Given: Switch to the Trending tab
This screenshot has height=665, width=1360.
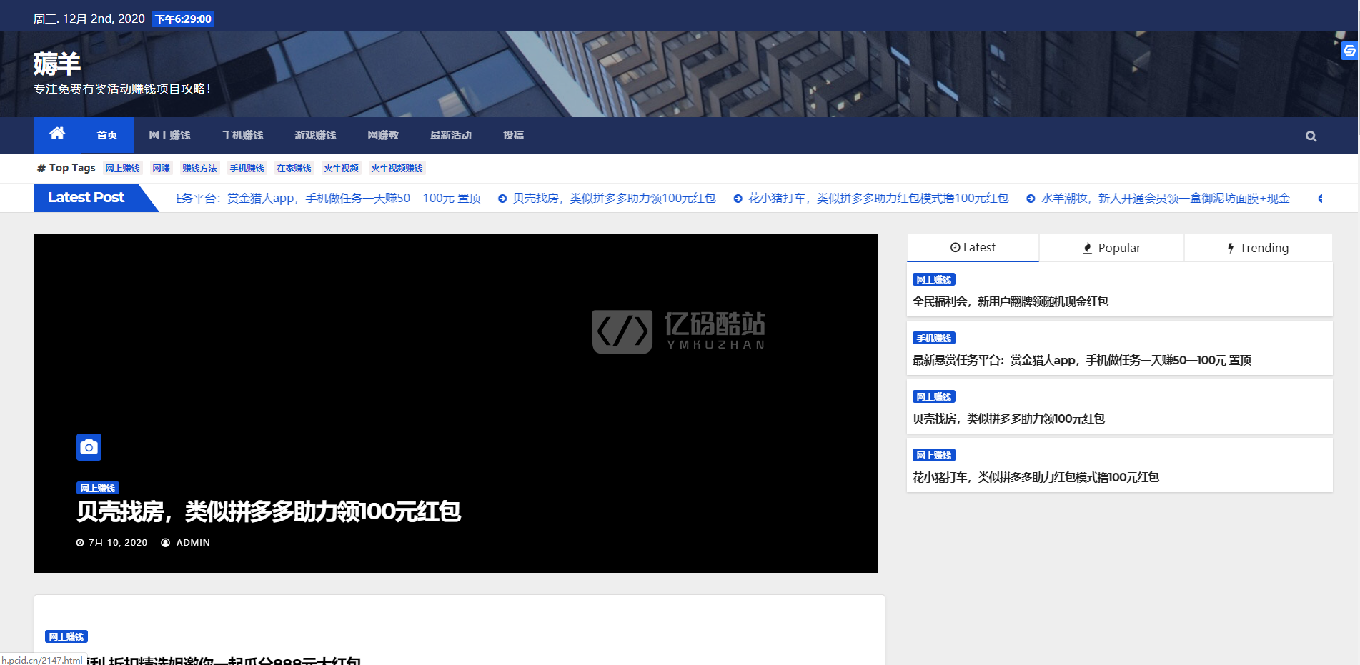Looking at the screenshot, I should [1258, 248].
